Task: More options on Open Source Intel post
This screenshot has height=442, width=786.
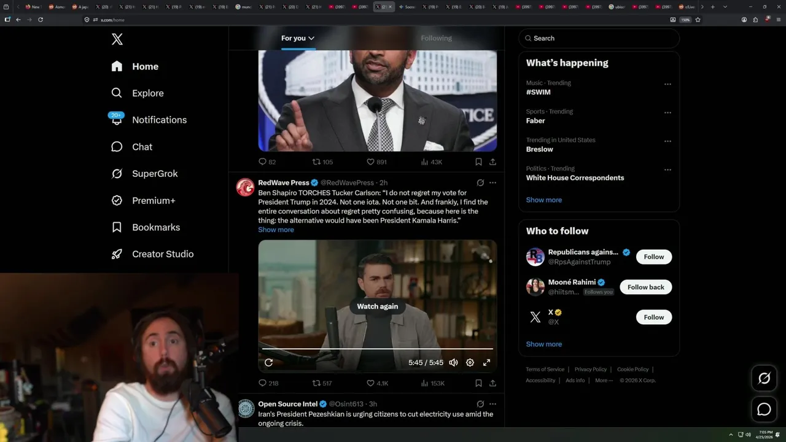Action: [492, 404]
